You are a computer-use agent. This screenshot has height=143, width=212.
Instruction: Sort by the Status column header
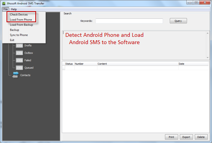point(69,64)
